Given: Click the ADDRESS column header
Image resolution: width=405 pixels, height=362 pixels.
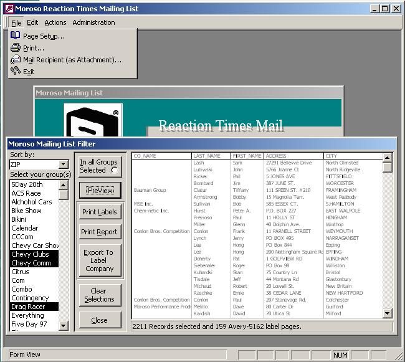Looking at the screenshot, I should (293, 156).
